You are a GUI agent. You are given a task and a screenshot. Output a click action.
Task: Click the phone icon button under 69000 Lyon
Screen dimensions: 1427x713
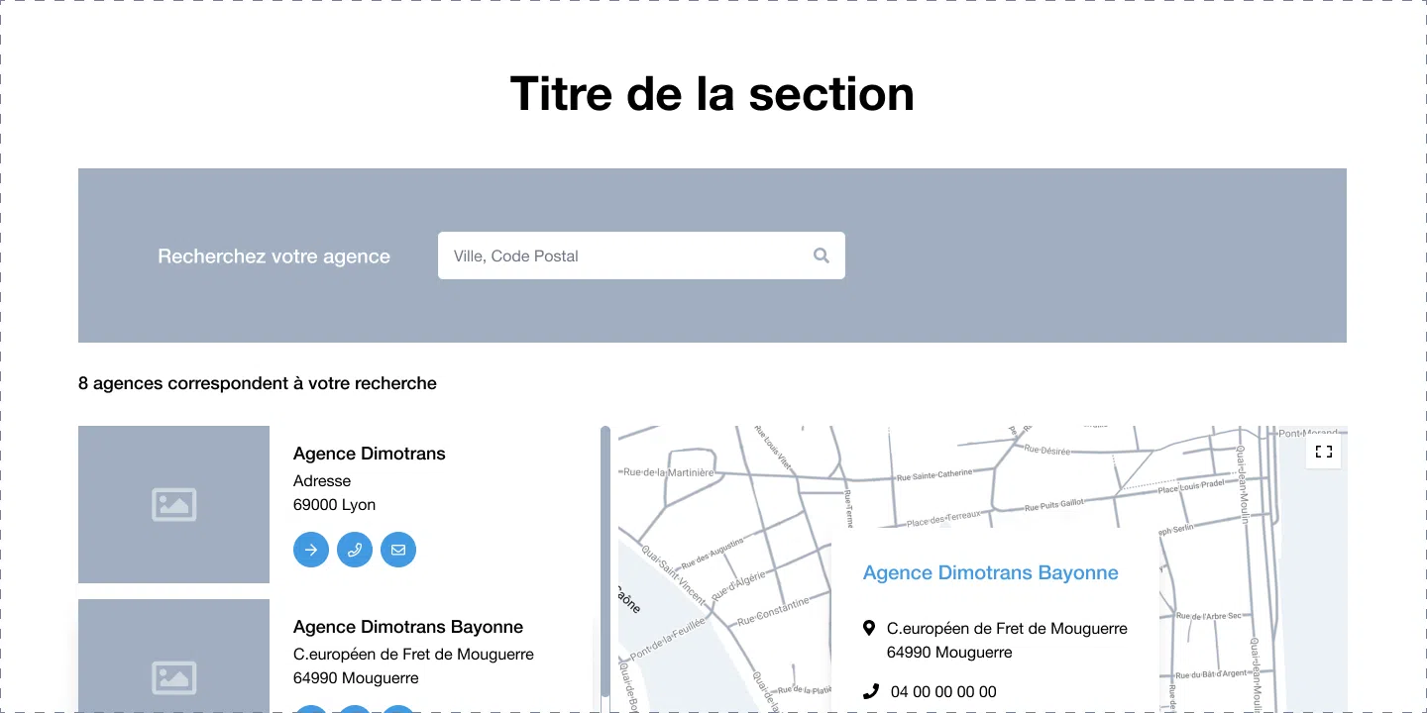click(355, 550)
